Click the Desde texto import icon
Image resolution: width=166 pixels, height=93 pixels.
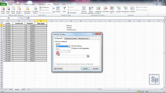coord(13,10)
